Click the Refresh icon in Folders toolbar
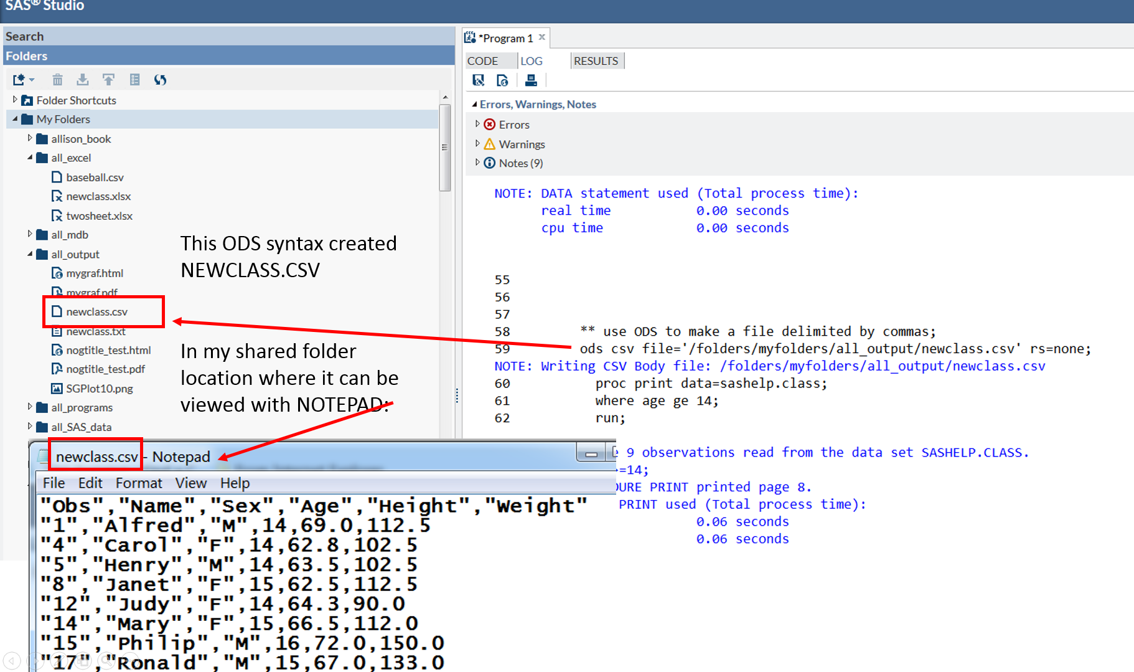The height and width of the screenshot is (672, 1134). click(x=160, y=80)
